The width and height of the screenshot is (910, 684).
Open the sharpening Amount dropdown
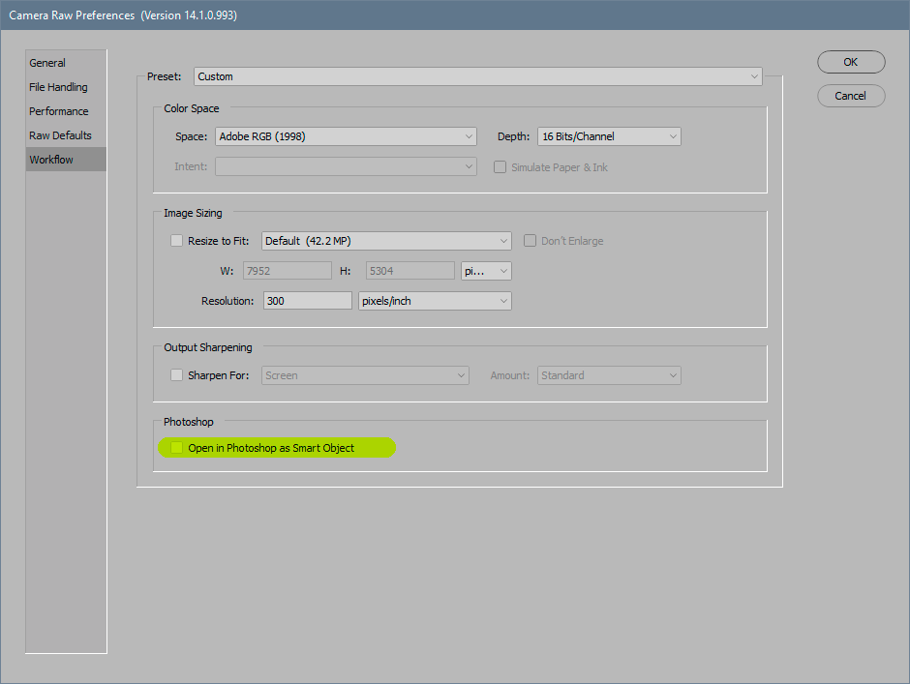coord(609,374)
